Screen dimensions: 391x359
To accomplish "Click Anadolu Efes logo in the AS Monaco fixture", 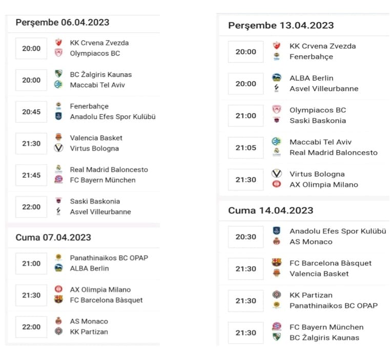I will click(277, 231).
